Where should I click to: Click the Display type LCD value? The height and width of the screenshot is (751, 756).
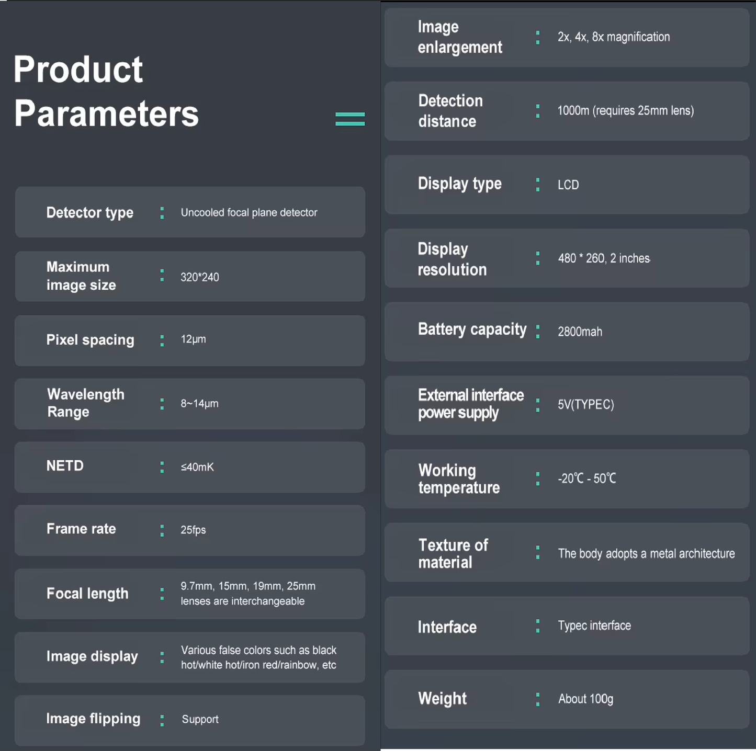[x=568, y=185]
